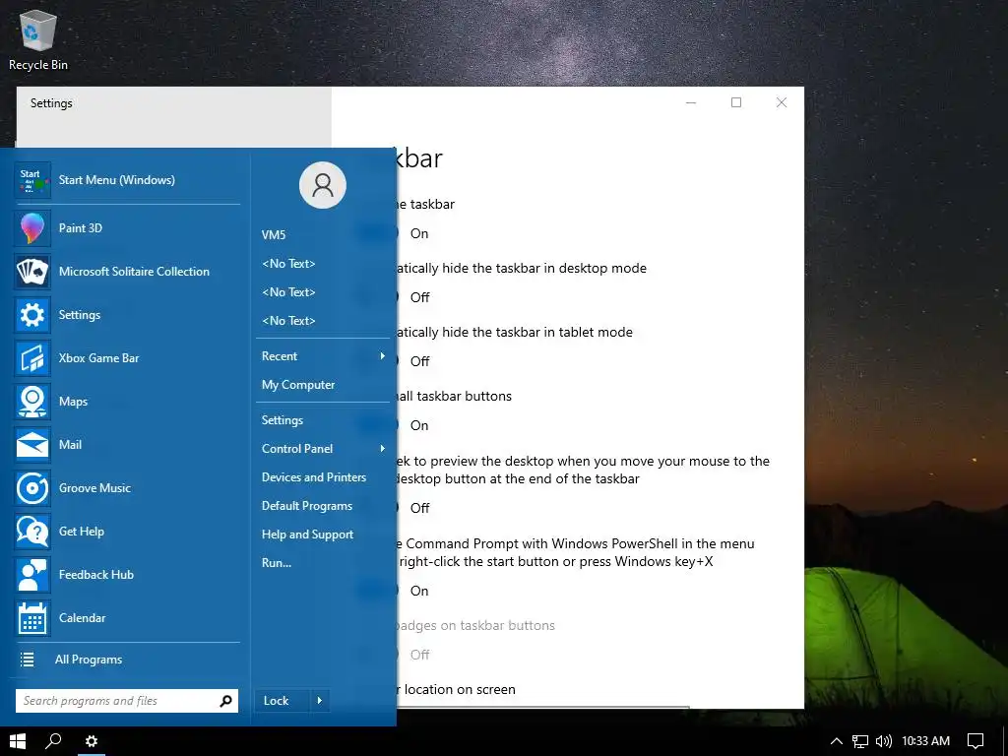Launch Groove Music icon
This screenshot has width=1008, height=756.
click(32, 488)
